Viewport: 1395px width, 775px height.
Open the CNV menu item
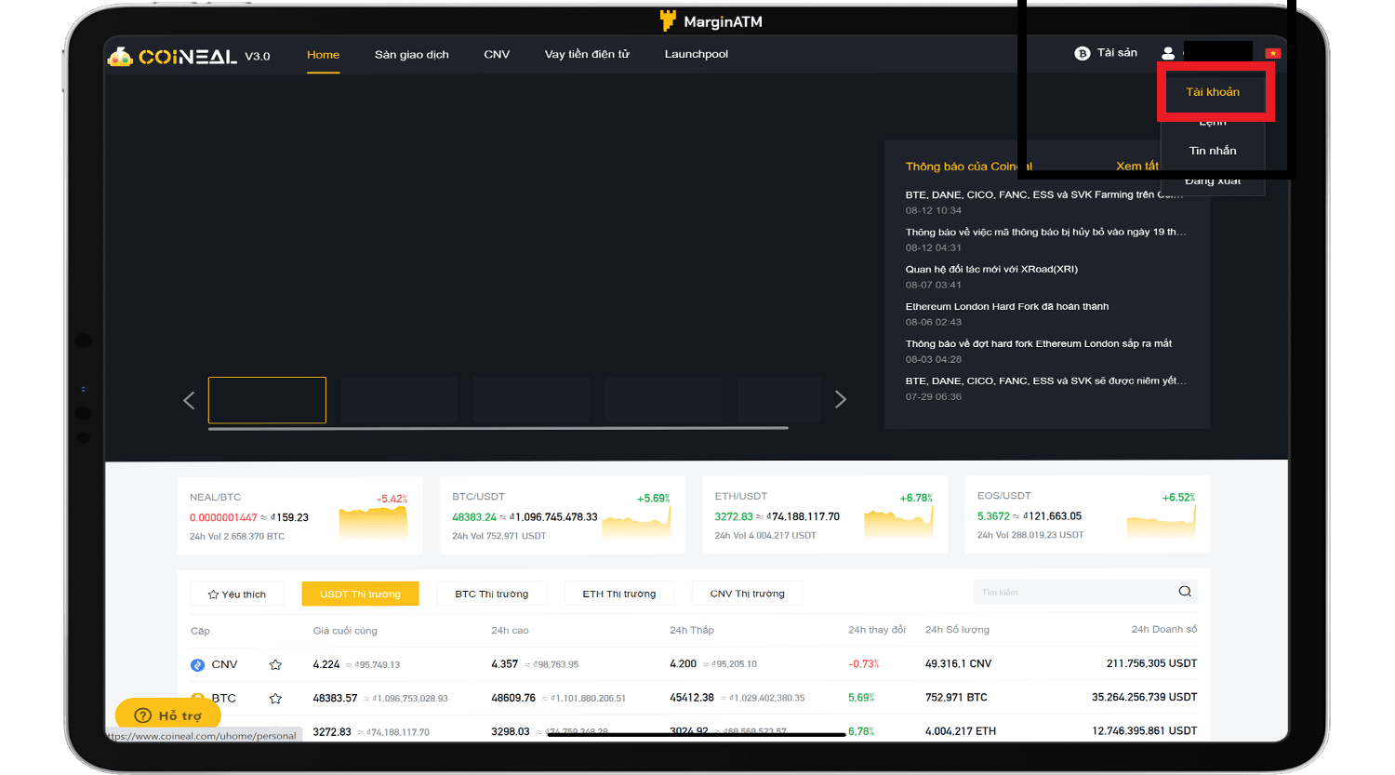(x=497, y=55)
